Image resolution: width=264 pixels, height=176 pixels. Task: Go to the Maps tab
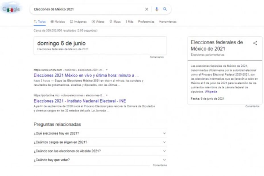click(115, 22)
